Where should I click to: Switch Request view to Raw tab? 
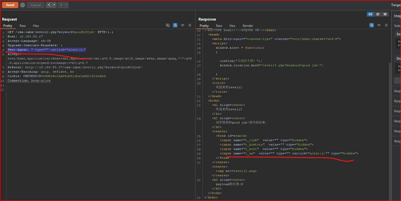[23, 26]
